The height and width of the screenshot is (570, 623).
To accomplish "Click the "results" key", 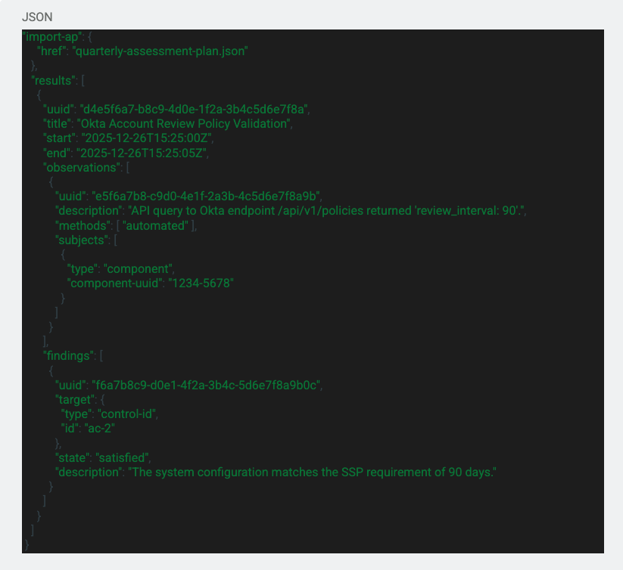I will point(53,79).
